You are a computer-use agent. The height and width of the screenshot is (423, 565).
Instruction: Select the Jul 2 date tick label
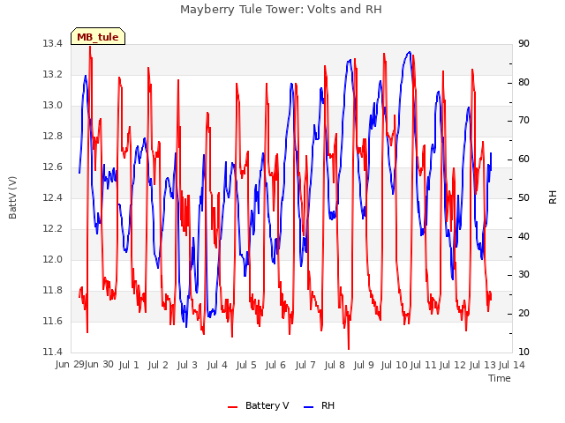point(158,365)
